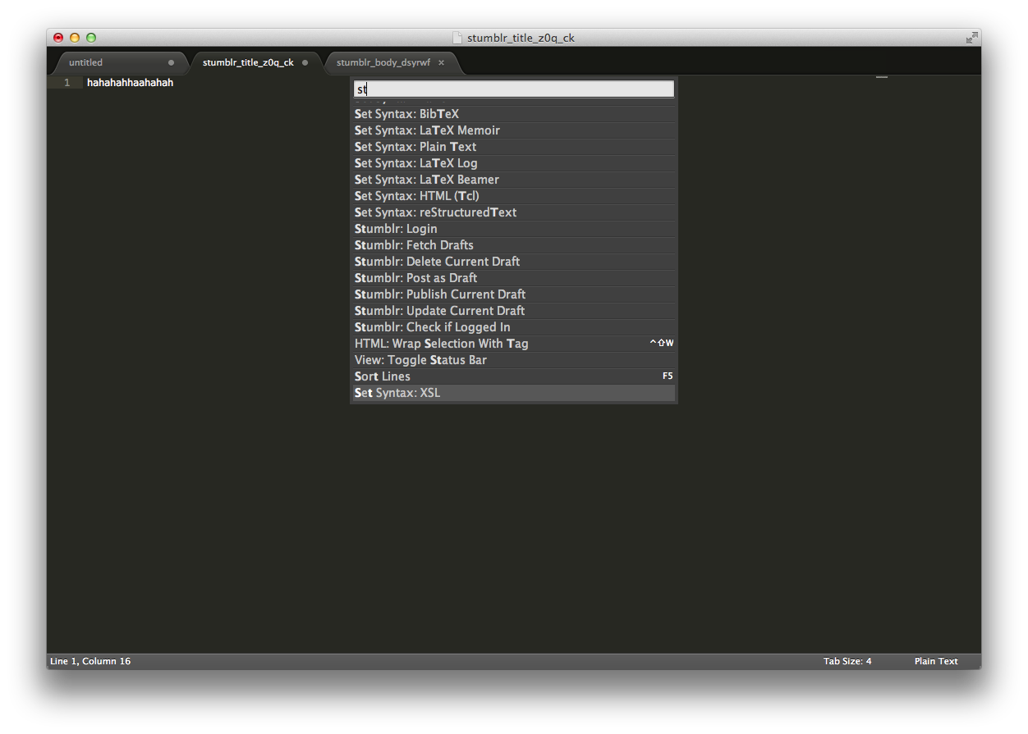This screenshot has height=734, width=1028.
Task: Open Tab Size: 4 menu in status bar
Action: pos(847,661)
